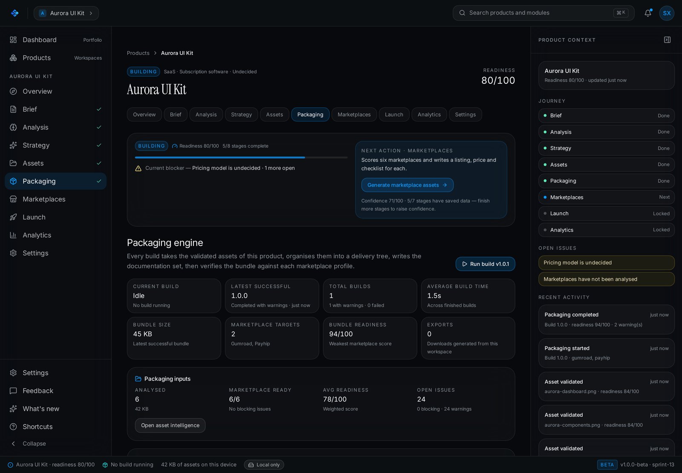Open the Pricing model is undecided issue
The width and height of the screenshot is (682, 473).
click(606, 263)
